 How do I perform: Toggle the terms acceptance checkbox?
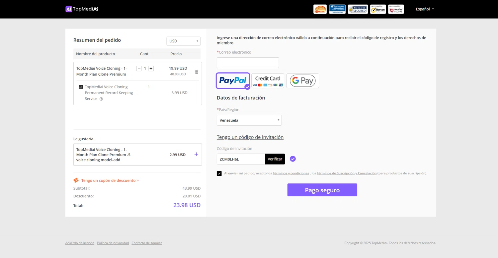click(x=219, y=173)
